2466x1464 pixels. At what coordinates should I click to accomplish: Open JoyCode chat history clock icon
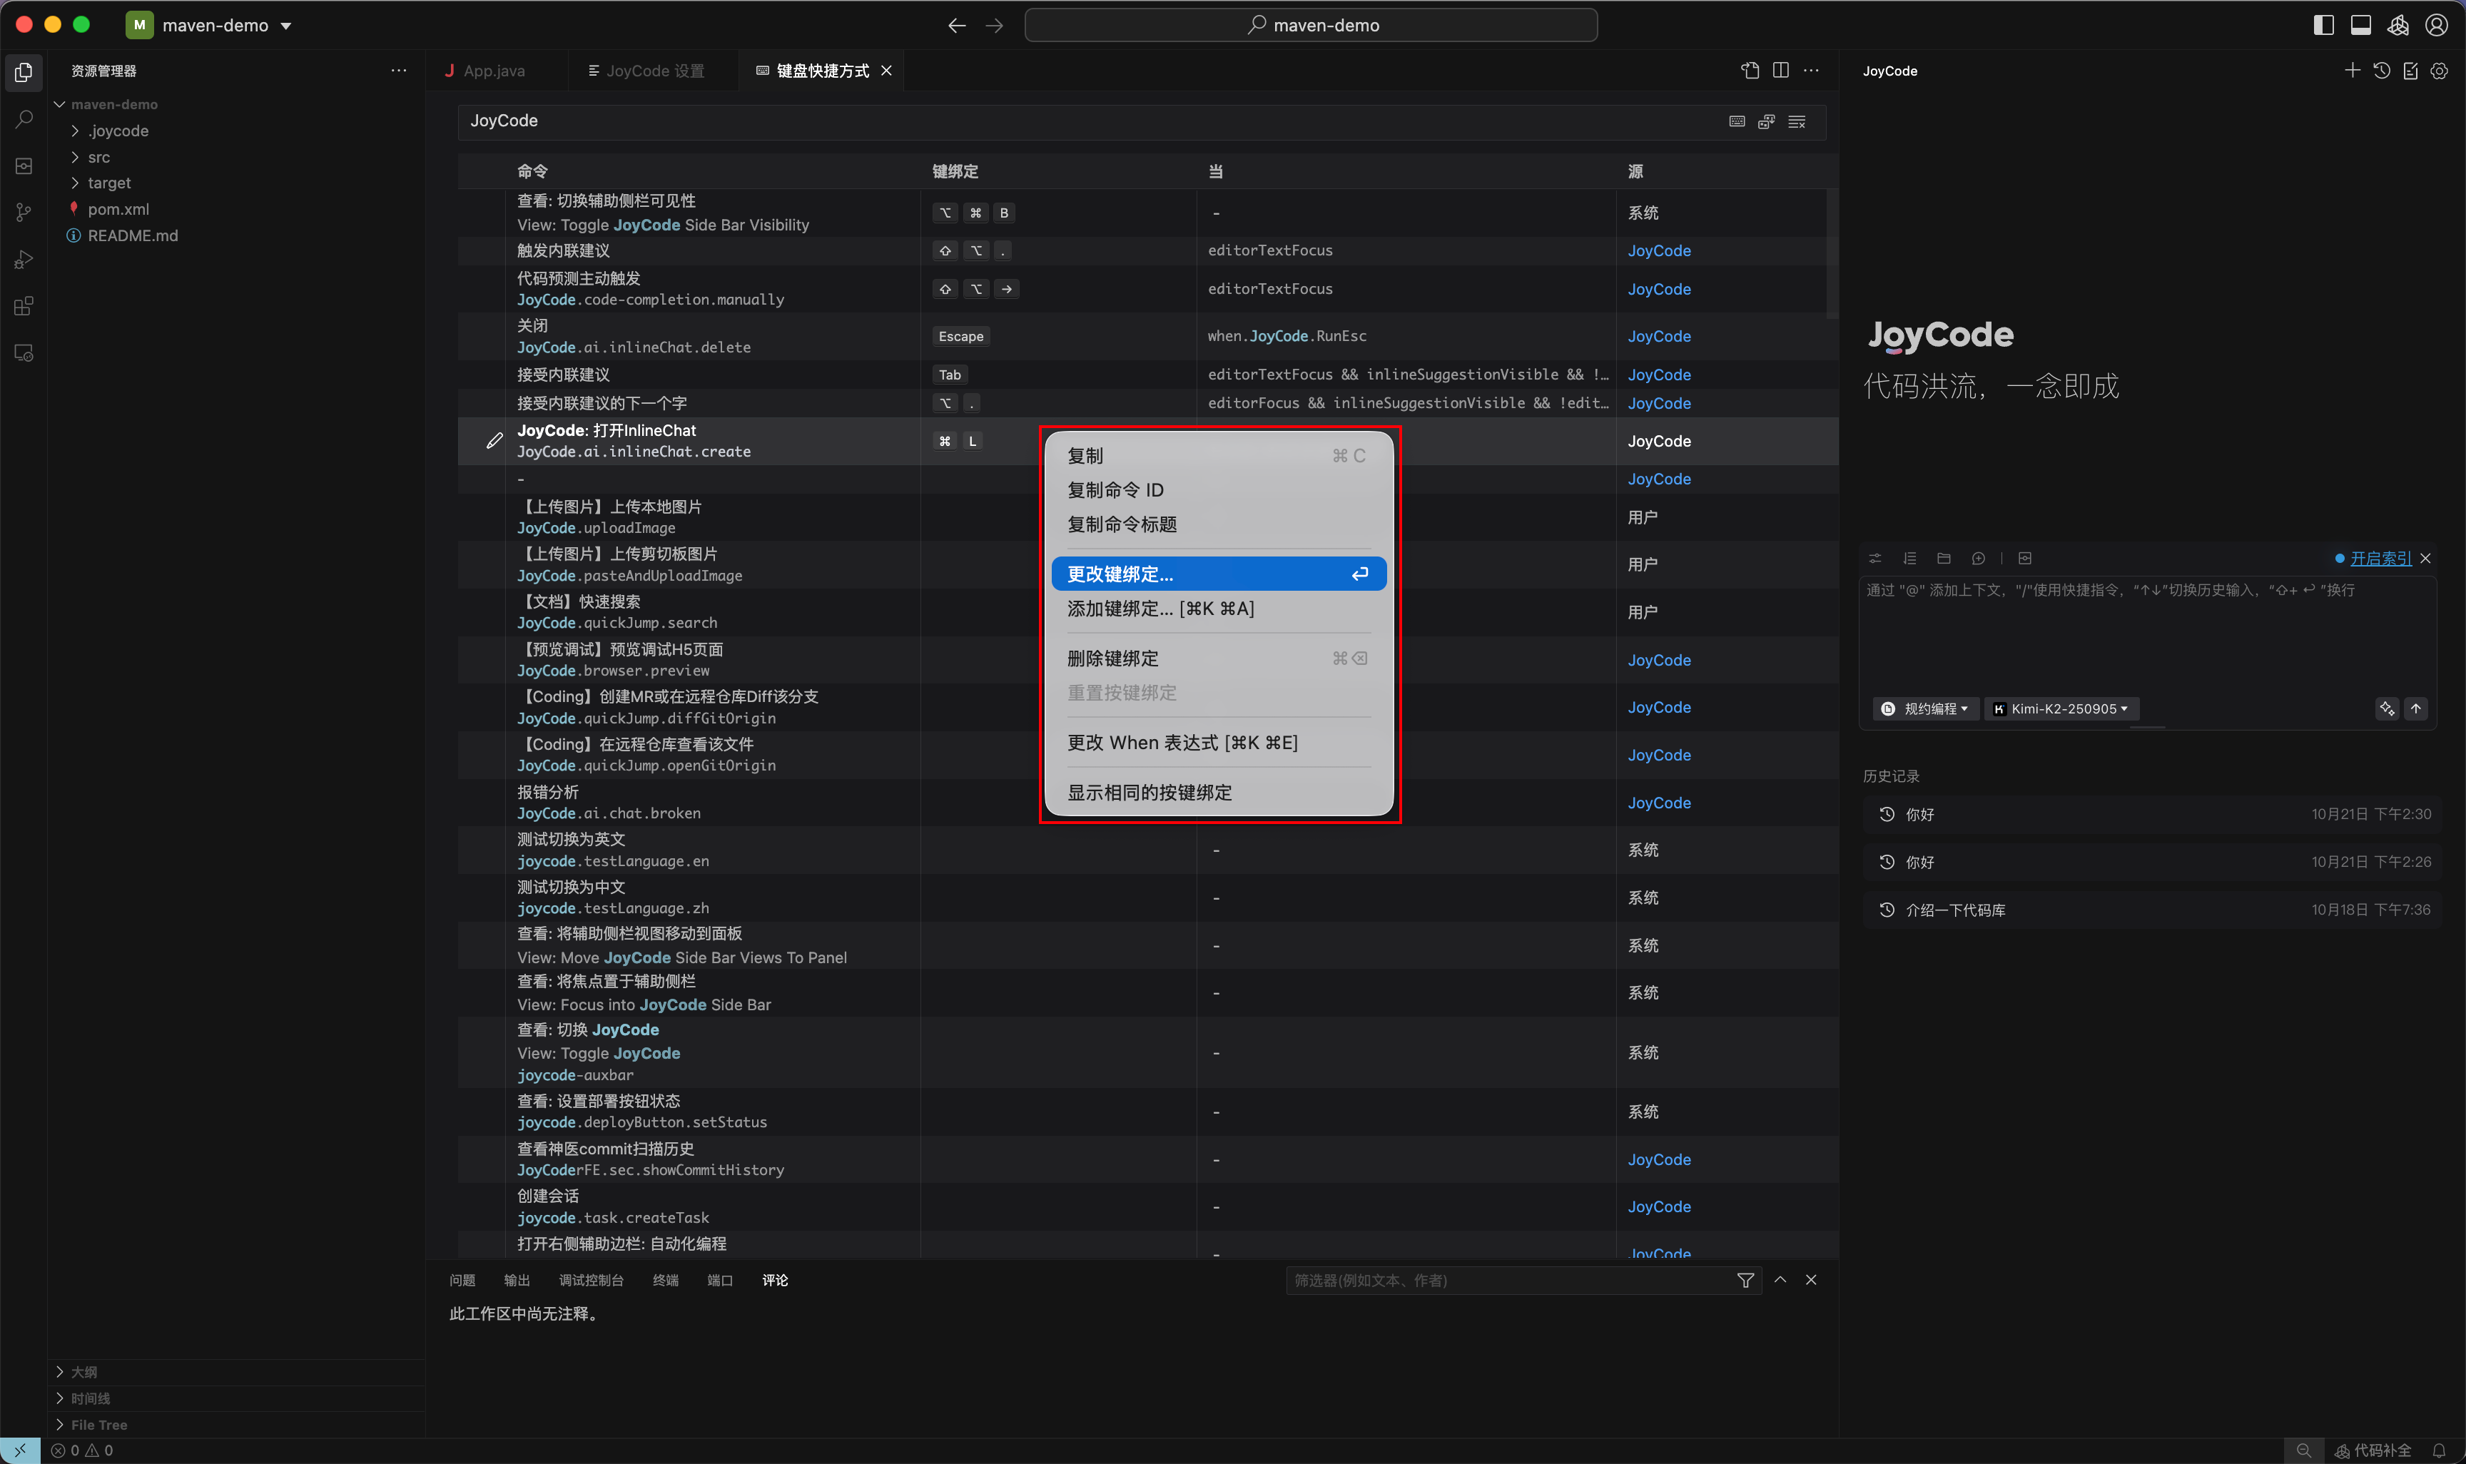point(2381,70)
